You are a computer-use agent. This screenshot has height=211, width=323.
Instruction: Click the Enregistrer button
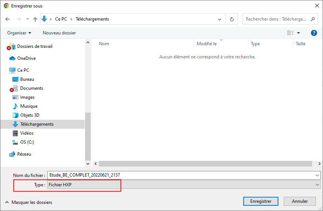click(x=261, y=201)
